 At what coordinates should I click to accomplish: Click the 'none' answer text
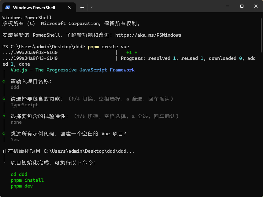(16, 122)
